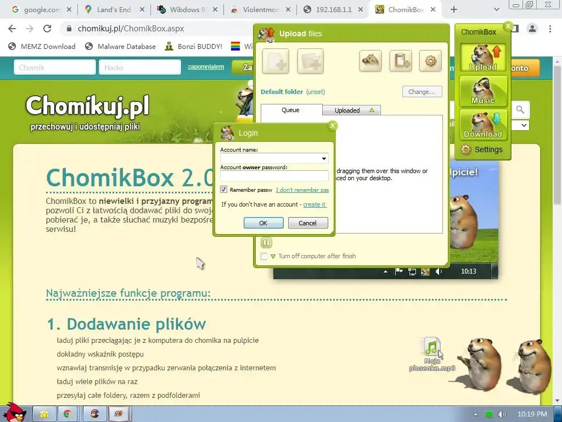Open the Bonzi BUDDY! bookmark
This screenshot has height=422, width=562.
[x=194, y=46]
